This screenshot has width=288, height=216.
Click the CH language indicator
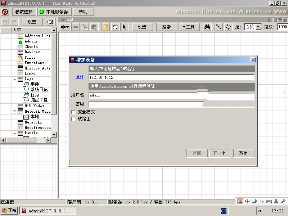pyautogui.click(x=223, y=211)
